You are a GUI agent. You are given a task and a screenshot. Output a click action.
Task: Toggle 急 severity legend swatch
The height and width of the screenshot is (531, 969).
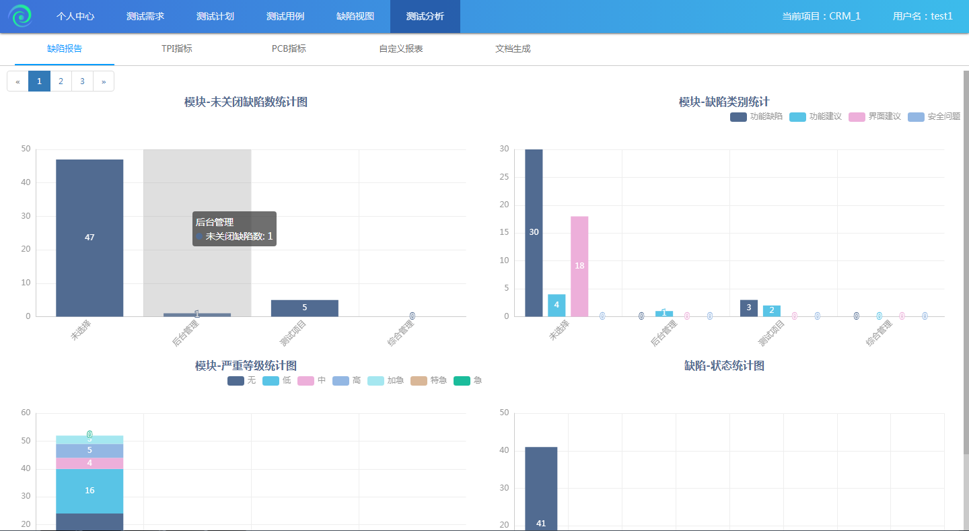(462, 380)
